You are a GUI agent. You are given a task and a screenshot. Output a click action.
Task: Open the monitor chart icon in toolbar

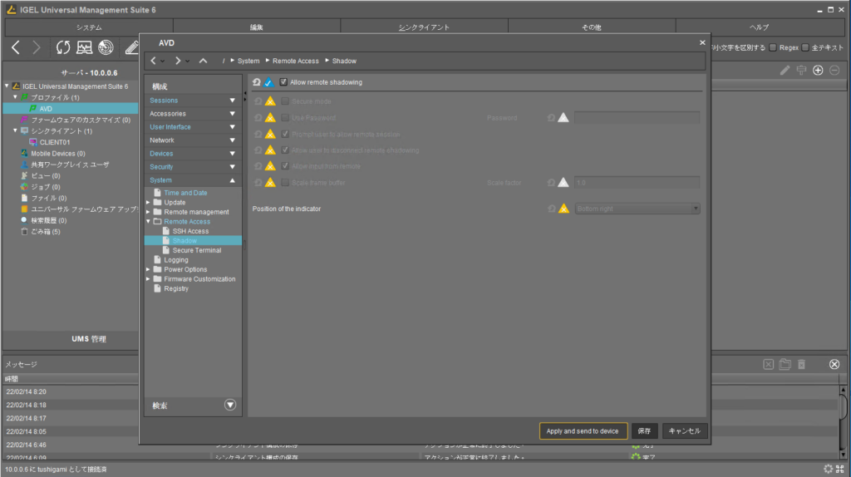84,47
